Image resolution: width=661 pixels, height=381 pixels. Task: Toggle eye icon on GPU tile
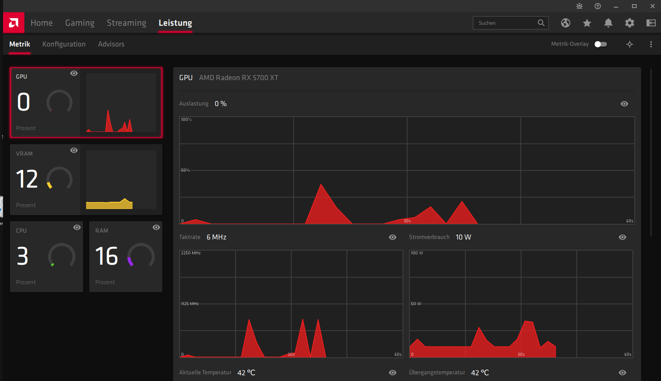tap(74, 73)
